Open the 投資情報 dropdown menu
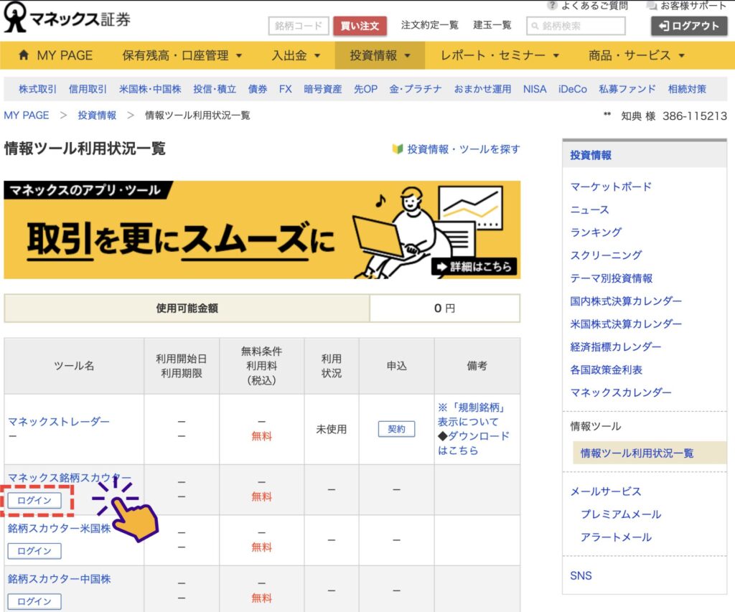 (380, 55)
